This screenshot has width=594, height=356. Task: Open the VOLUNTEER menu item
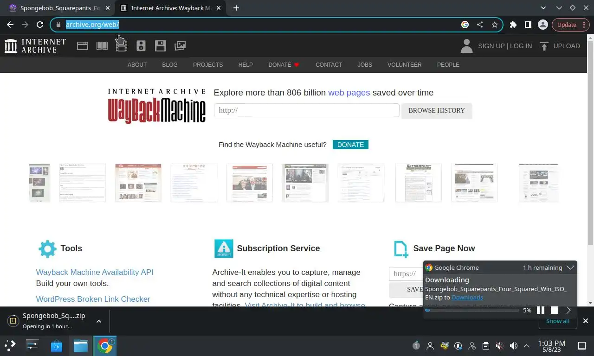click(x=405, y=65)
